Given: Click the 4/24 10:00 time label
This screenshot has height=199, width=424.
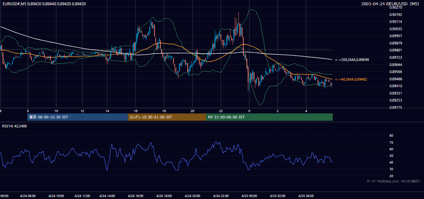Looking at the screenshot, I should [x=56, y=196].
